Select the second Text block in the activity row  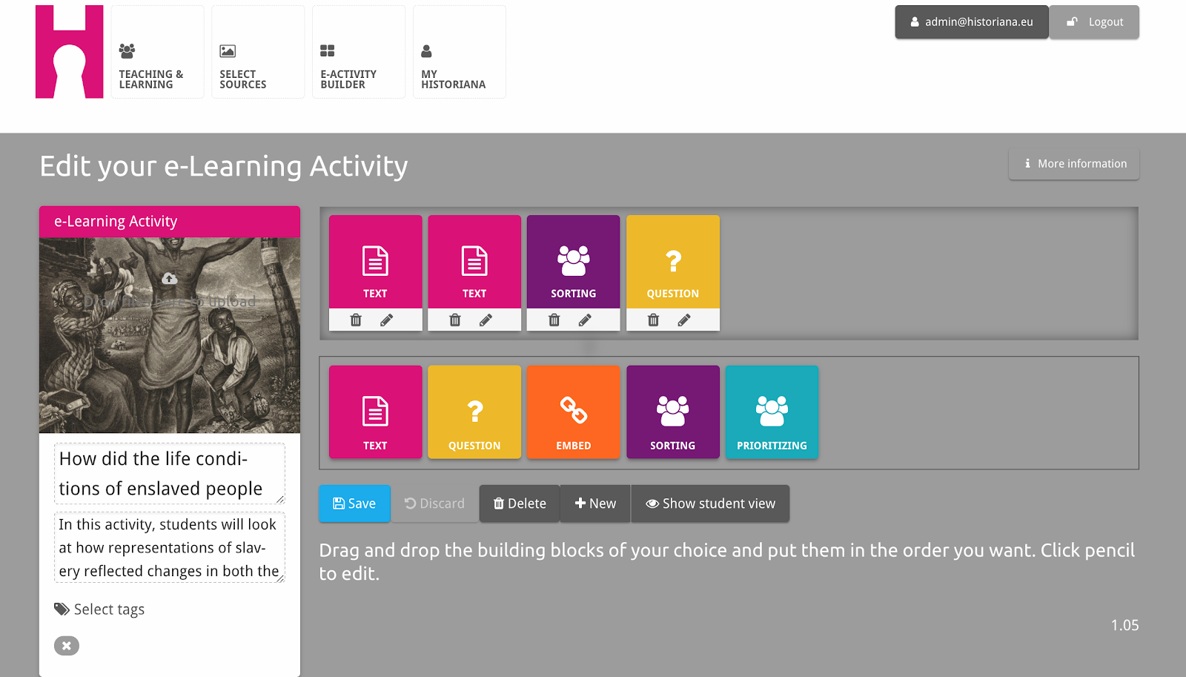tap(474, 262)
